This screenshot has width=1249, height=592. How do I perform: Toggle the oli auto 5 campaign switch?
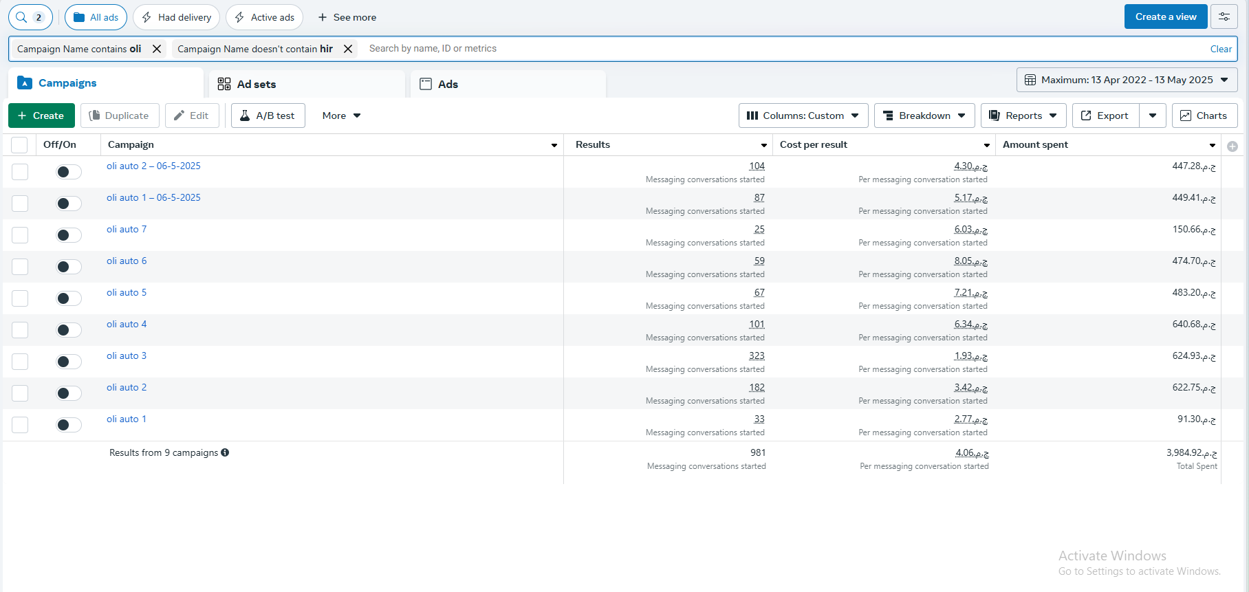(x=69, y=298)
